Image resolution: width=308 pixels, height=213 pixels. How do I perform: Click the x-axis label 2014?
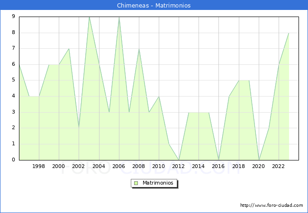click(199, 166)
